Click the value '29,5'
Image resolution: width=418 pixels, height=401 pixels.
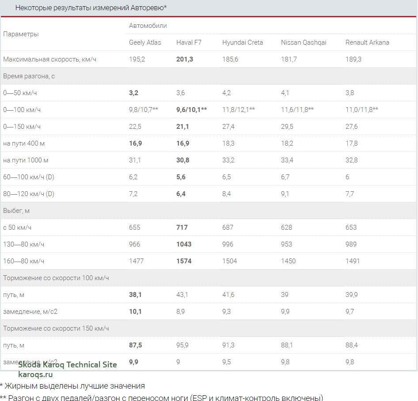click(x=287, y=127)
